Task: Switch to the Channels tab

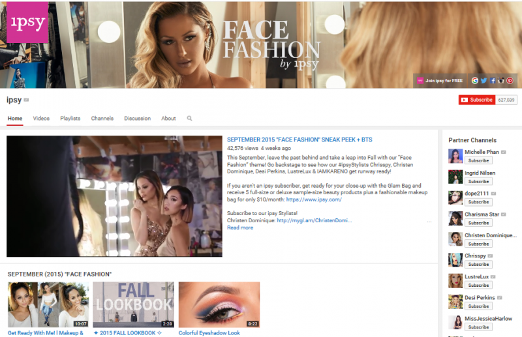Action: tap(102, 119)
